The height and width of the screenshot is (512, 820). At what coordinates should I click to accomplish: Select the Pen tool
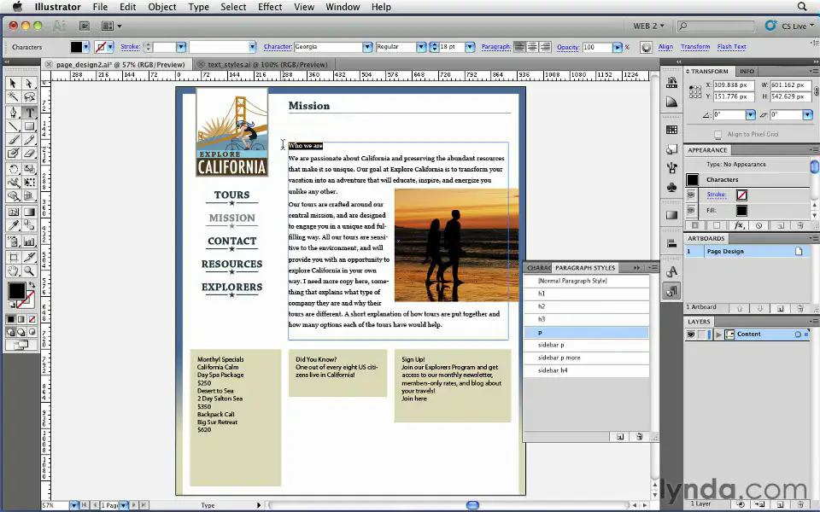pos(13,113)
